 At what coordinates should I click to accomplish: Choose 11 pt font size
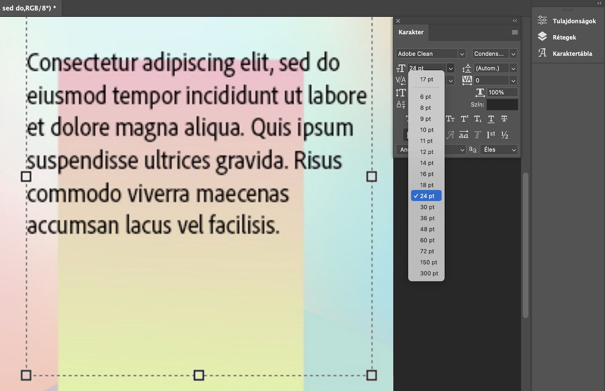tap(426, 141)
